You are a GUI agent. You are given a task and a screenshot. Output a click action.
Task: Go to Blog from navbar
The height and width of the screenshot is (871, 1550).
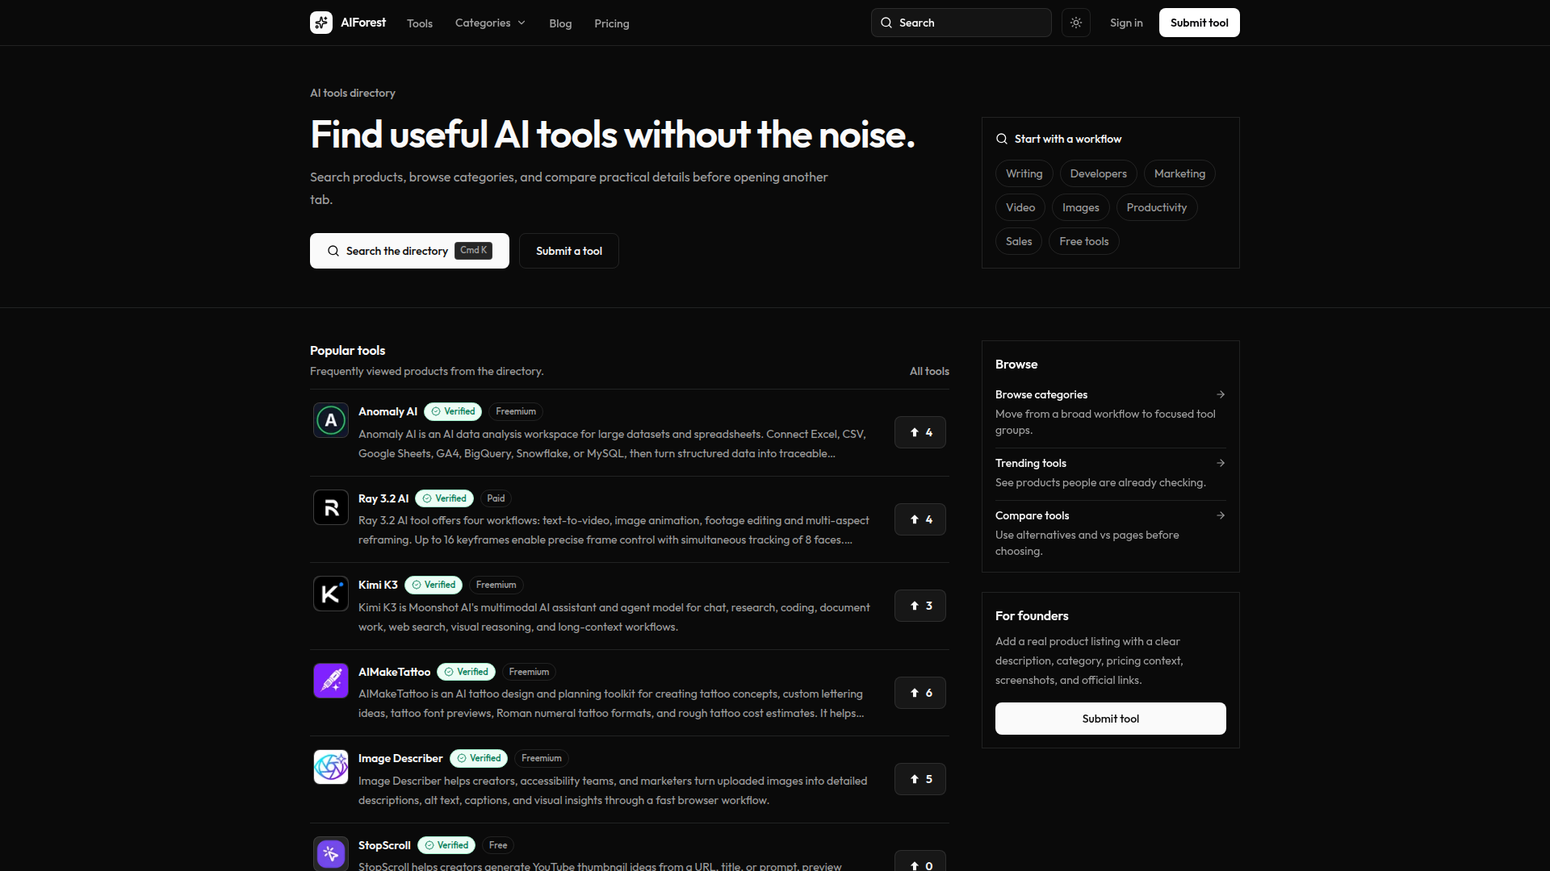click(560, 23)
